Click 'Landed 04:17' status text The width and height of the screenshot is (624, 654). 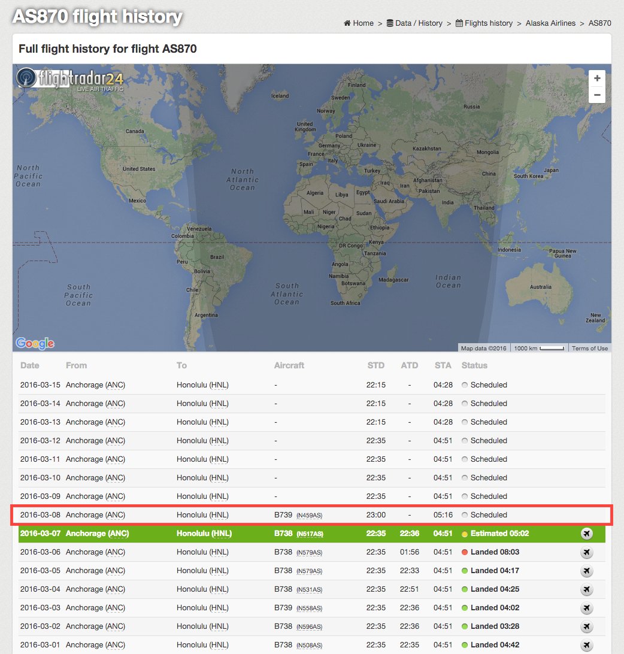coord(495,571)
